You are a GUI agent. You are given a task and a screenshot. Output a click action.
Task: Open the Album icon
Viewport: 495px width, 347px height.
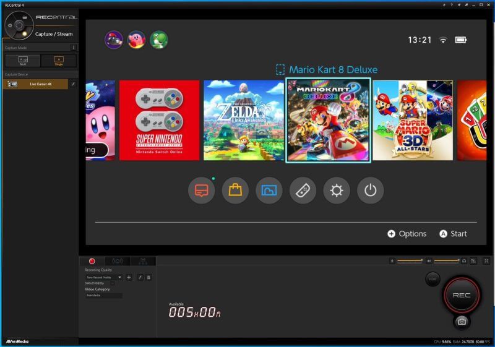(x=269, y=191)
